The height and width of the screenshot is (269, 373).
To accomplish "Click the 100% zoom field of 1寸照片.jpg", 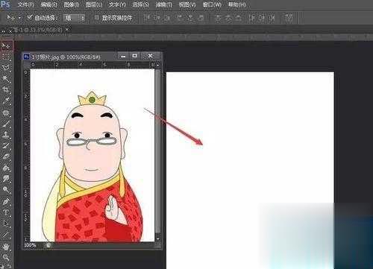I will click(x=31, y=245).
